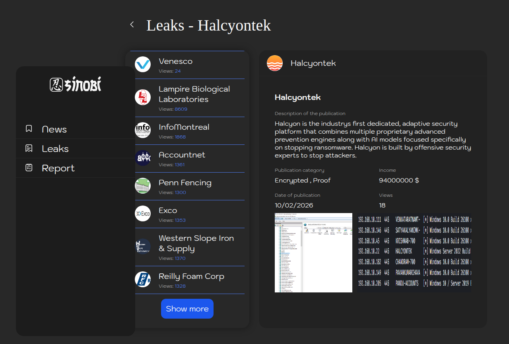The width and height of the screenshot is (509, 344).
Task: Click the Exco logo icon
Action: click(143, 213)
